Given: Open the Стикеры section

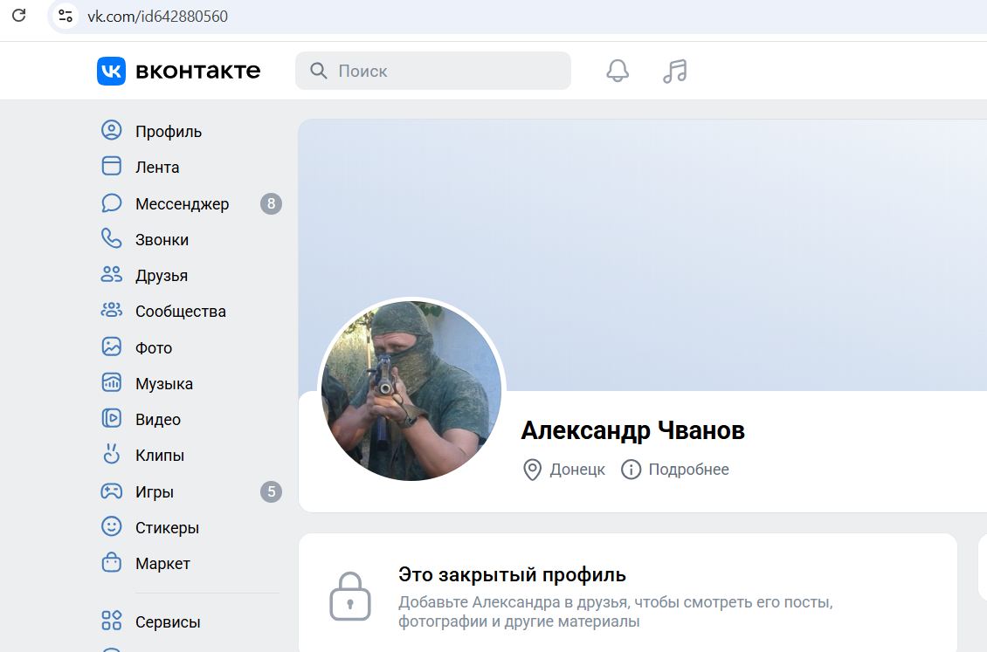Looking at the screenshot, I should pos(166,527).
